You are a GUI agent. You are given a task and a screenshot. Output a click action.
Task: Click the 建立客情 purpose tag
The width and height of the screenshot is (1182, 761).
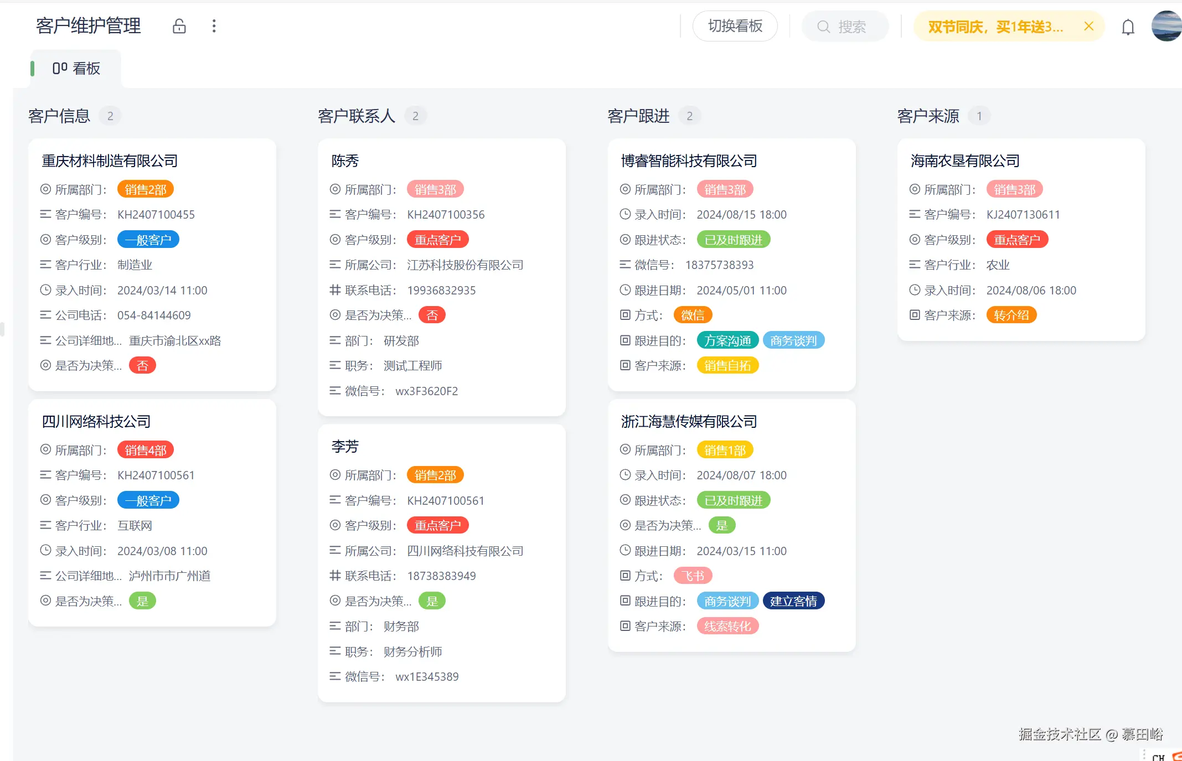click(x=793, y=601)
